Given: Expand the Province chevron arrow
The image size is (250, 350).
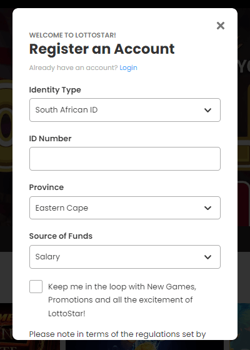Looking at the screenshot, I should 207,208.
